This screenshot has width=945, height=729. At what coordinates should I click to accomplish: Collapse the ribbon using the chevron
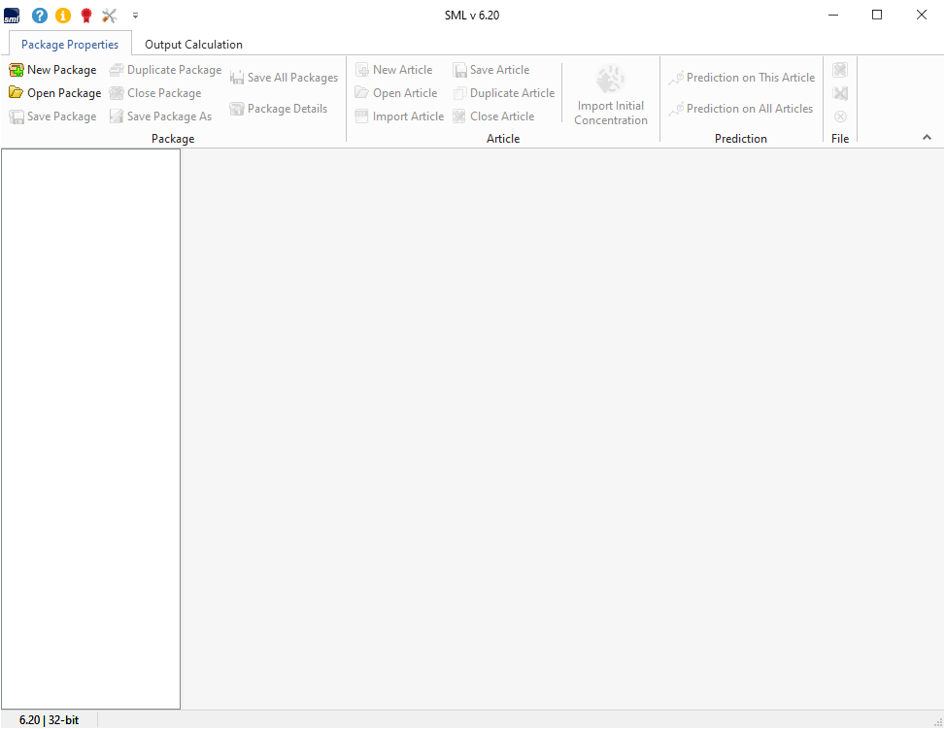click(927, 138)
